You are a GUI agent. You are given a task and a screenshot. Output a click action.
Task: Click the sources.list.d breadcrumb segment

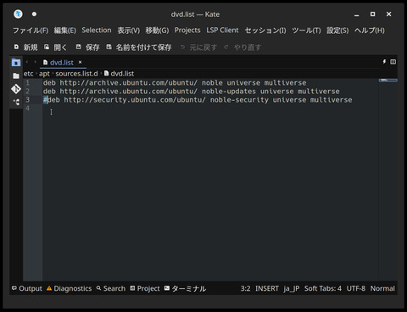(x=76, y=74)
